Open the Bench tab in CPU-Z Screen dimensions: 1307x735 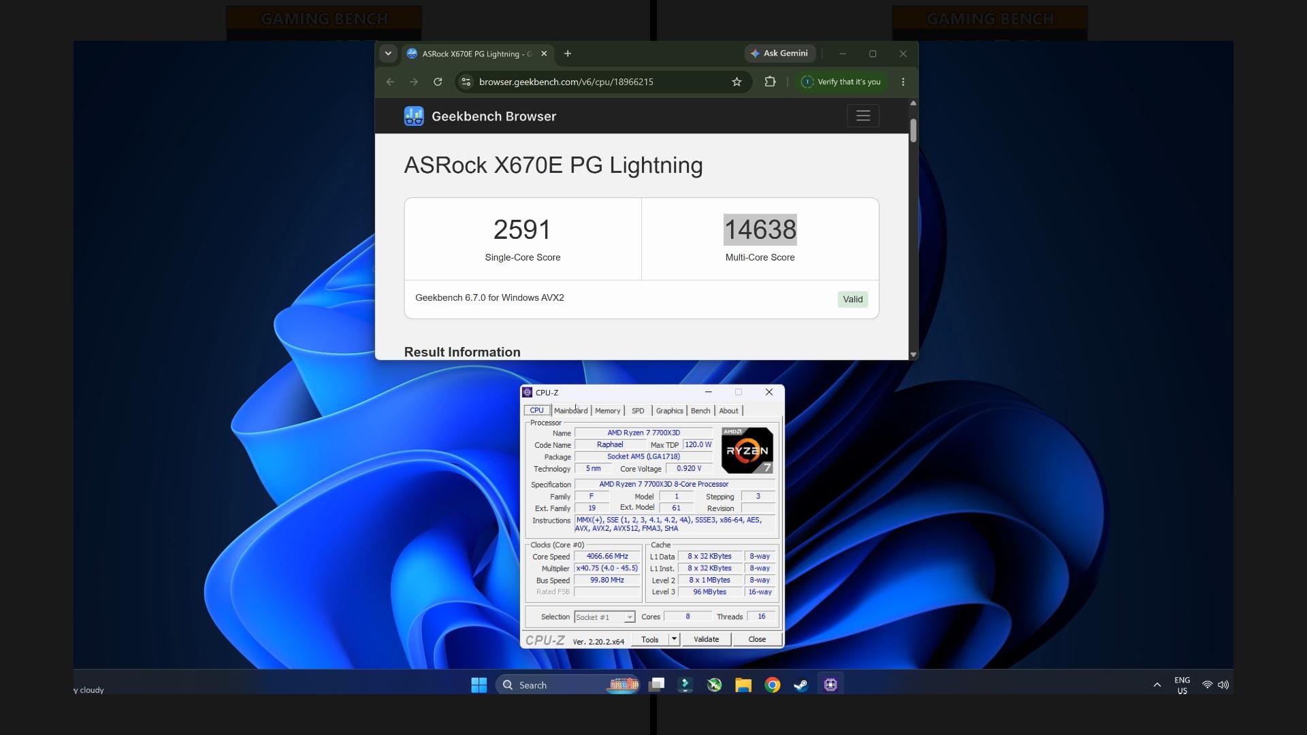[x=700, y=410]
